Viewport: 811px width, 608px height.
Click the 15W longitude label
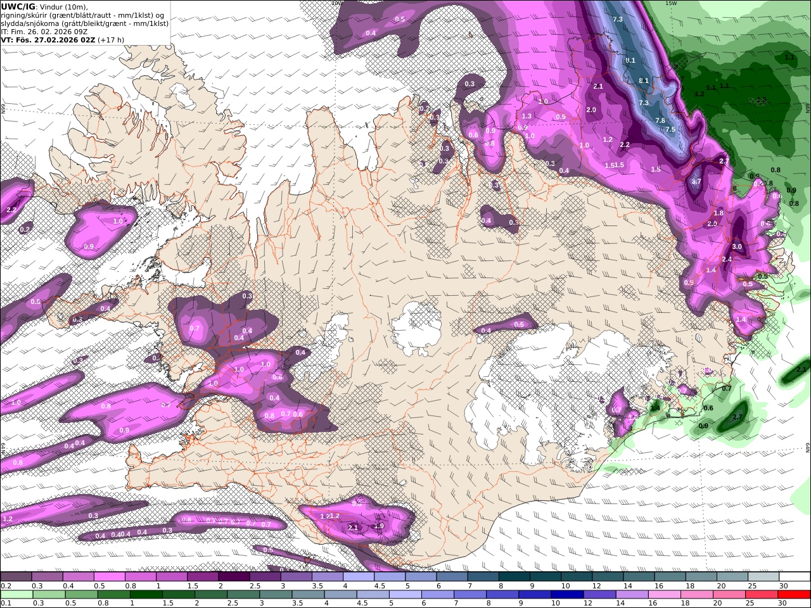click(670, 3)
